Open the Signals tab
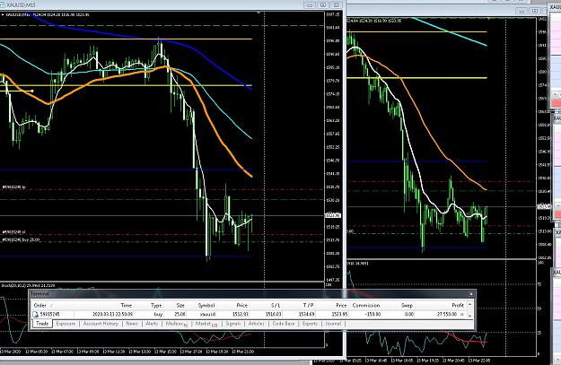The width and height of the screenshot is (561, 365). tap(232, 324)
